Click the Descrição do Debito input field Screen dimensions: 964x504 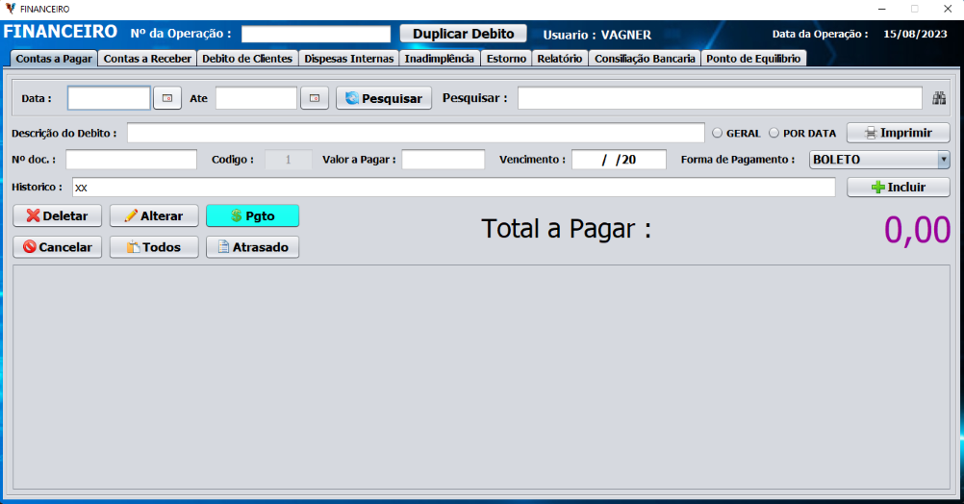tap(415, 133)
